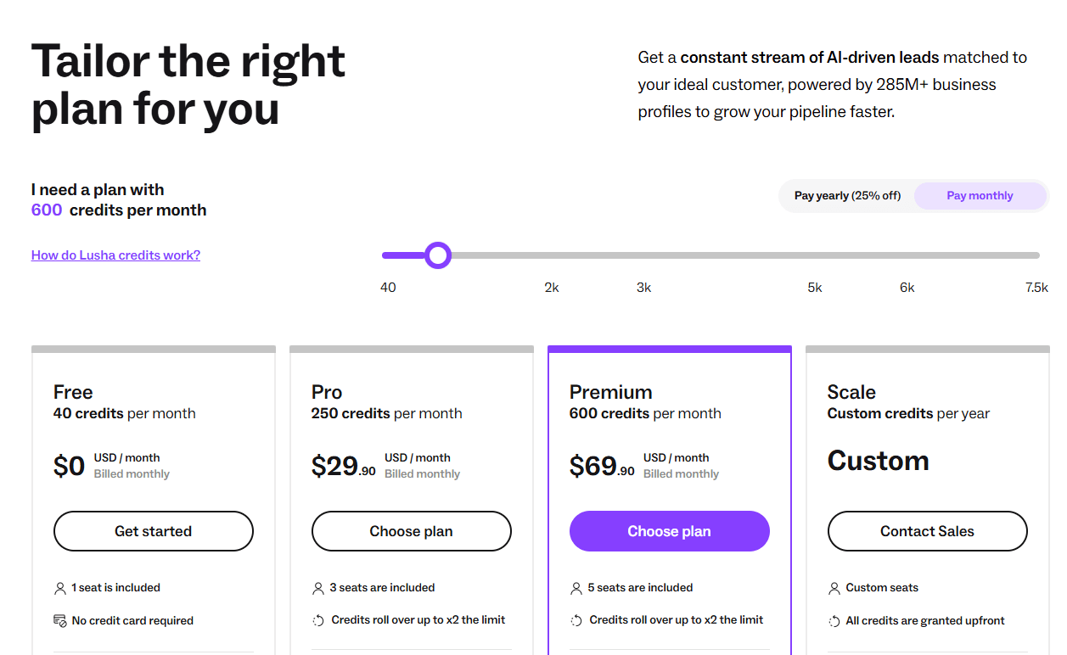
Task: Set the credits slider to 5k
Action: [815, 255]
